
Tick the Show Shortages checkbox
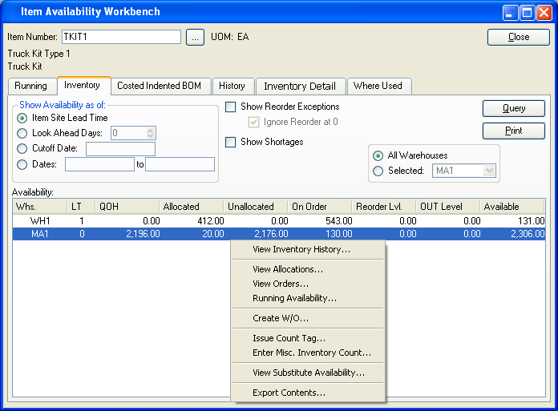[231, 142]
